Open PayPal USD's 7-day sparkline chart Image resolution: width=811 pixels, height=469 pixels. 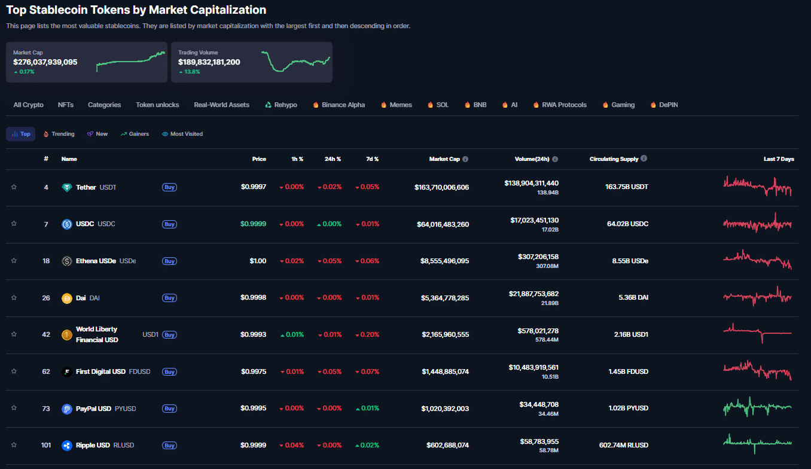pyautogui.click(x=757, y=407)
